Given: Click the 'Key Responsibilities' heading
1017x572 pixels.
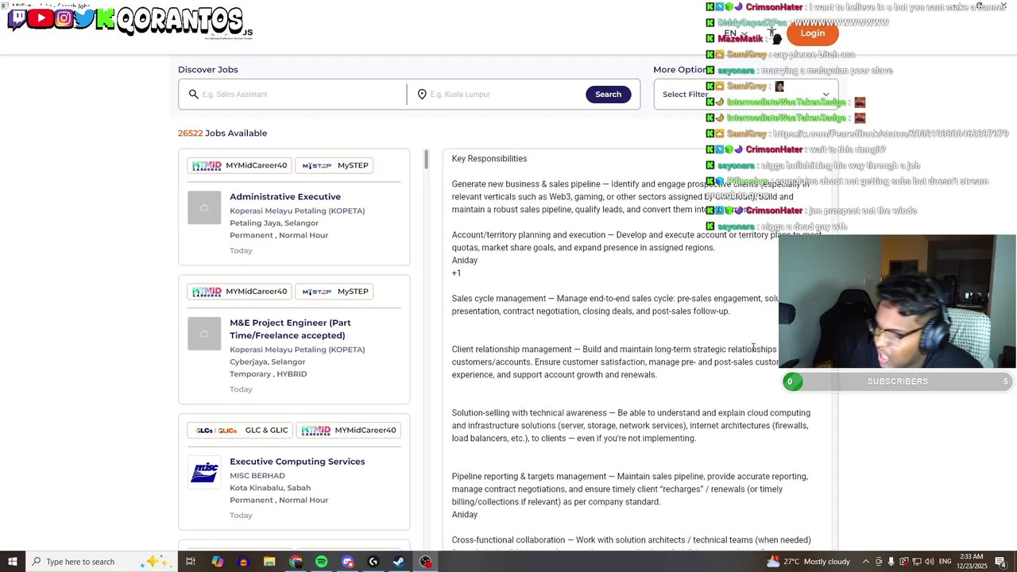Looking at the screenshot, I should click(x=489, y=159).
